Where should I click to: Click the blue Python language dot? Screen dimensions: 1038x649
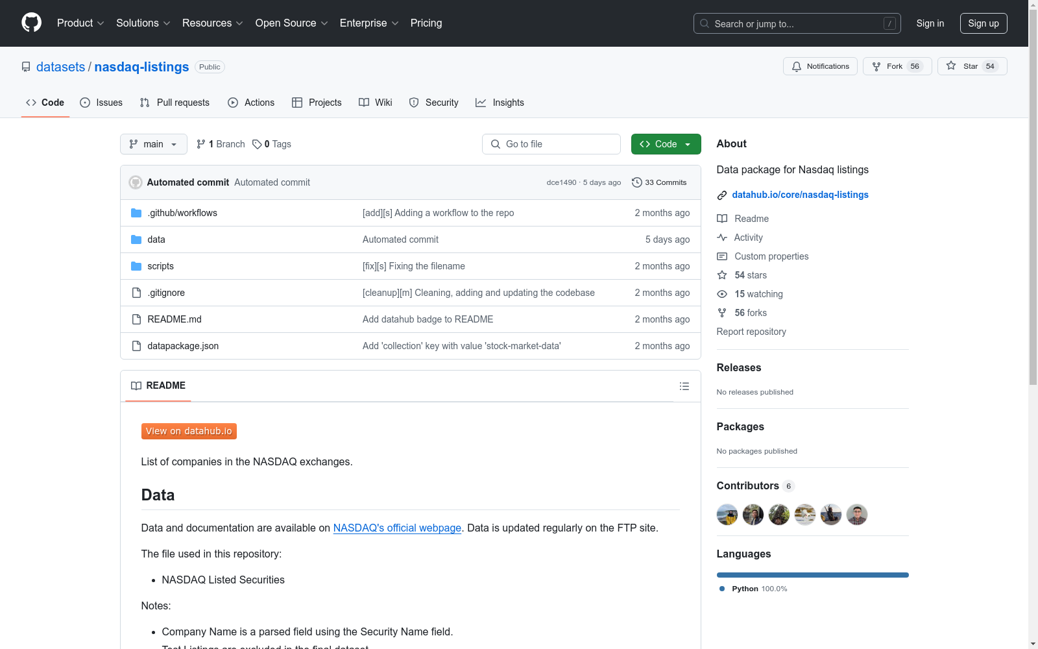[722, 589]
